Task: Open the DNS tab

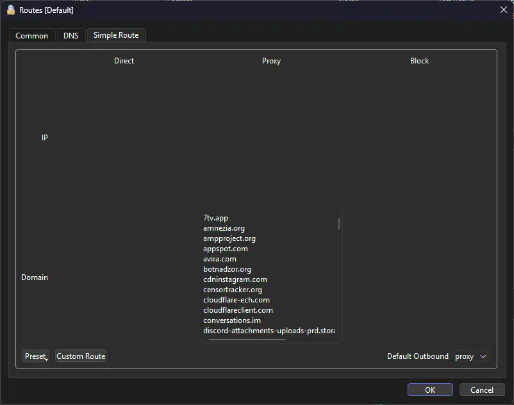Action: click(70, 35)
